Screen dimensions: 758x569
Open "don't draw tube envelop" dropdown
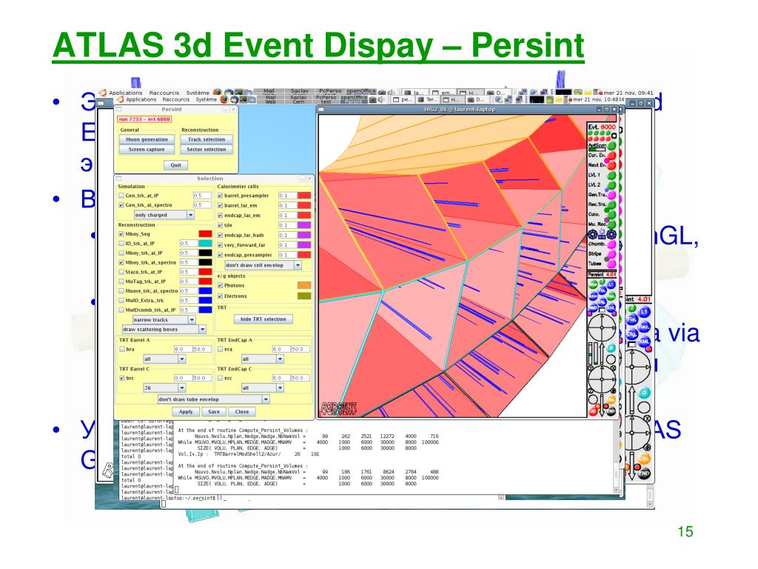(x=214, y=399)
